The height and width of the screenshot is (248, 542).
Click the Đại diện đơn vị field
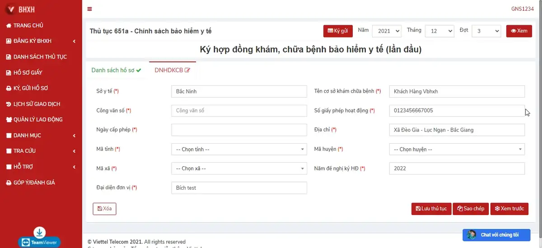tap(239, 188)
